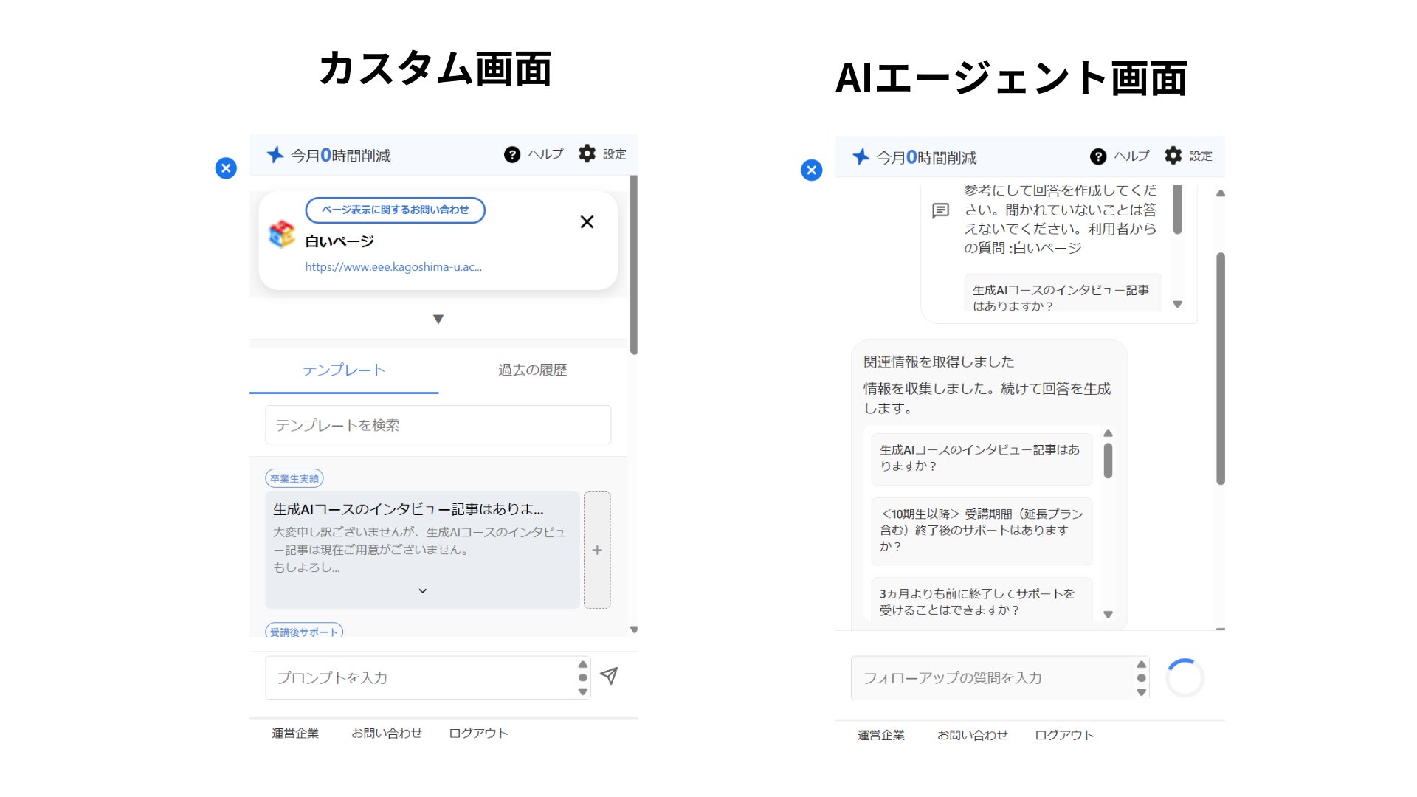
Task: Select the テンプレート tab
Action: (344, 370)
